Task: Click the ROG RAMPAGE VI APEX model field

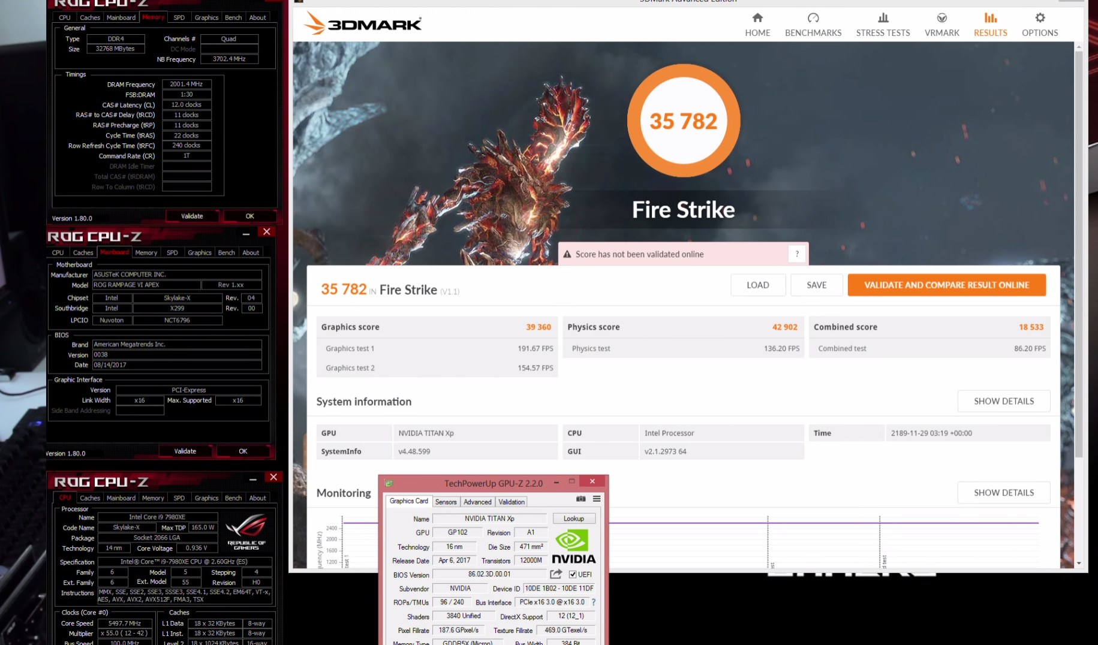Action: coord(146,285)
